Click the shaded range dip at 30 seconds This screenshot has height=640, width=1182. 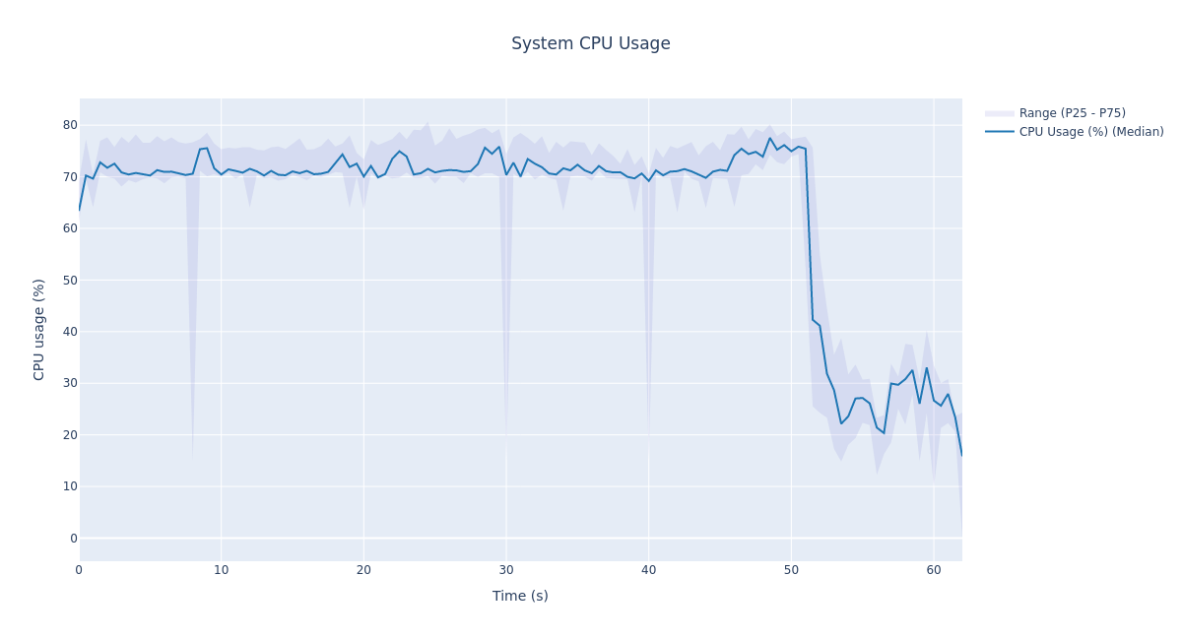(506, 433)
